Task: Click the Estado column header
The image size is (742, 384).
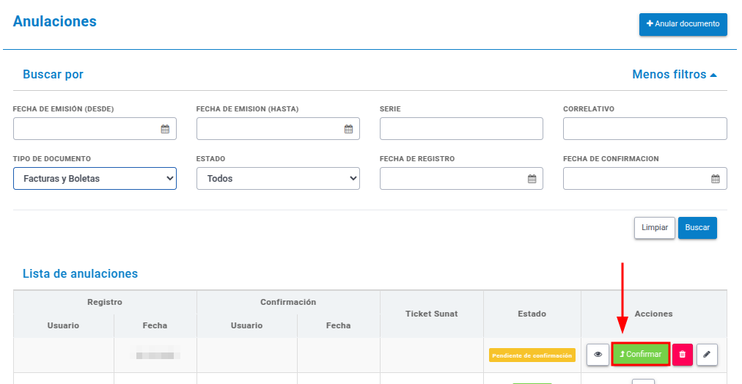Action: pos(532,314)
